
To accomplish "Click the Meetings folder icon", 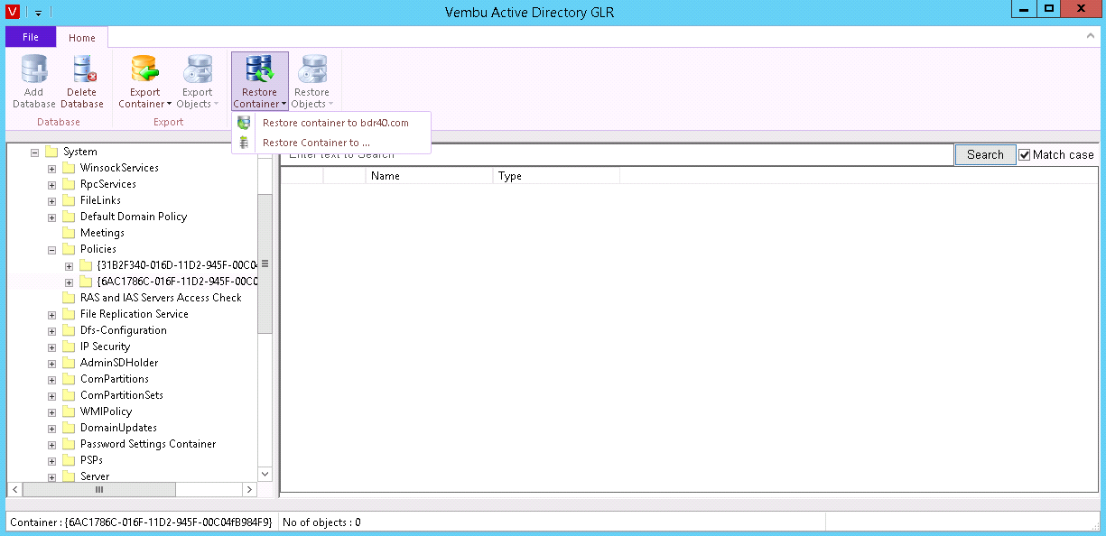I will [x=69, y=233].
